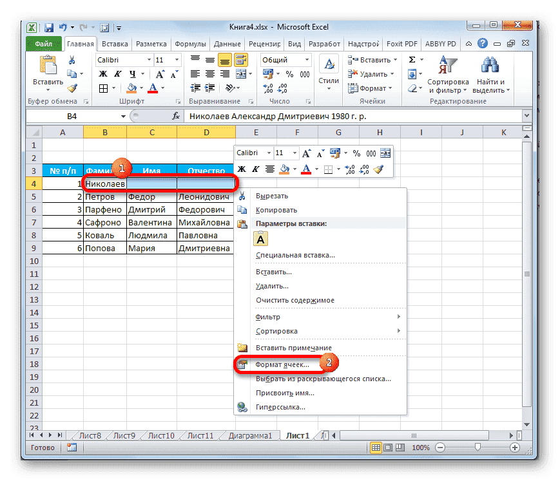Click the Fill Down arrow icon in Editing group
The width and height of the screenshot is (560, 481).
click(412, 72)
